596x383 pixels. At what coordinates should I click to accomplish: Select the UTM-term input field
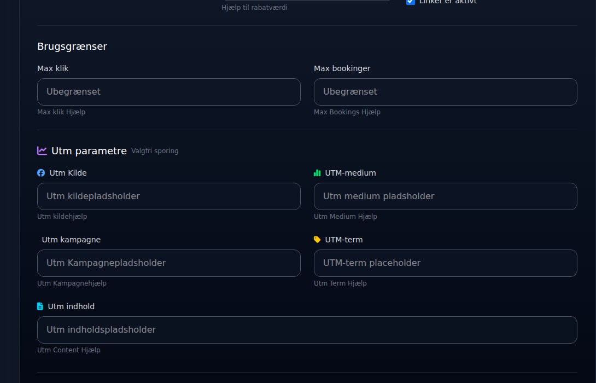(x=446, y=263)
